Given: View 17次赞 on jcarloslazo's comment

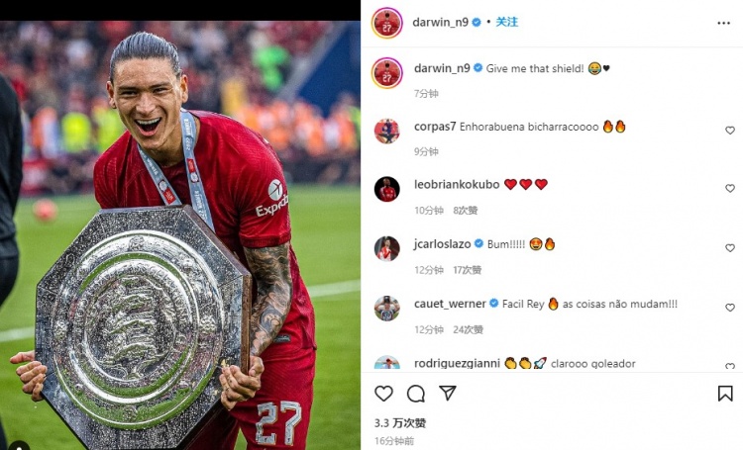Looking at the screenshot, I should coord(468,270).
